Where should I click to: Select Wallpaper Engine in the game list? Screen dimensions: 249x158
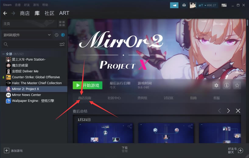point(33,101)
